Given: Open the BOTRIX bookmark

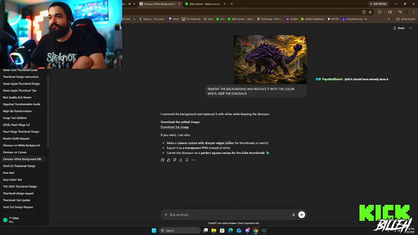Looking at the screenshot, I should (333, 19).
